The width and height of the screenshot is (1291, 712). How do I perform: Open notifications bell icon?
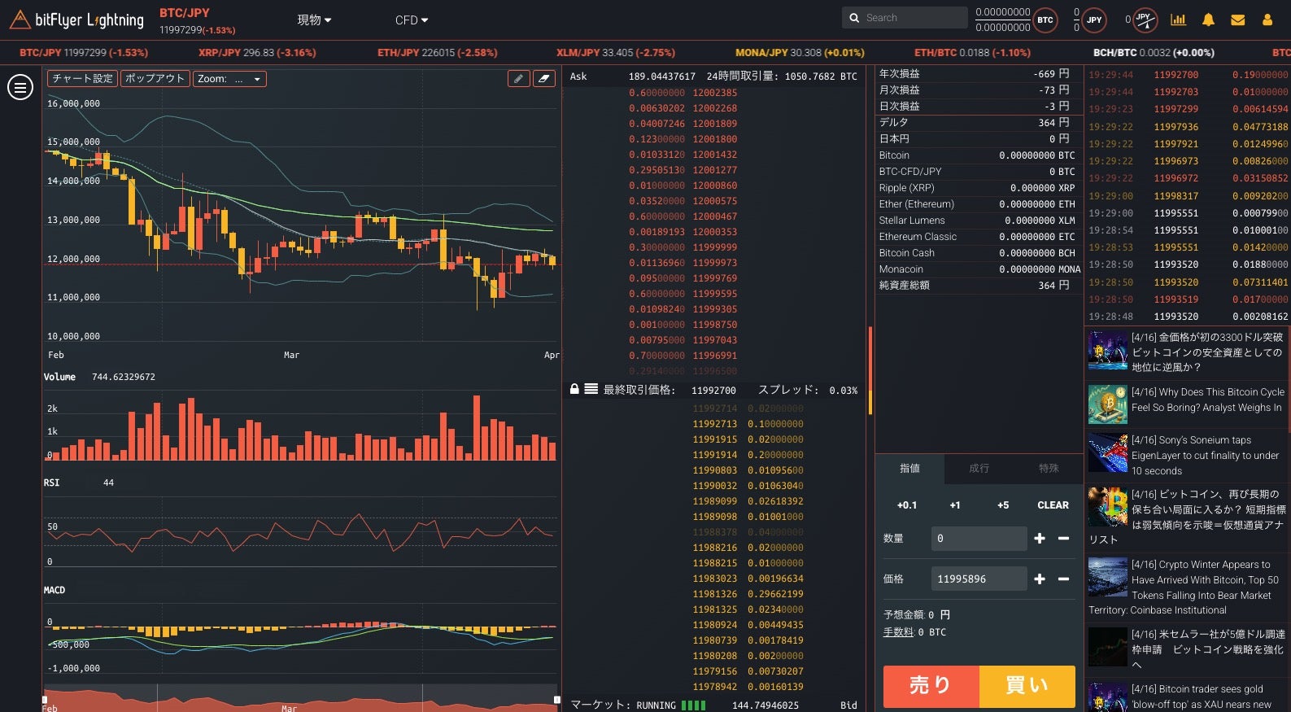[1208, 20]
